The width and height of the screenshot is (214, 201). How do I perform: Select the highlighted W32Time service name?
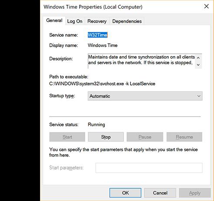coord(97,35)
